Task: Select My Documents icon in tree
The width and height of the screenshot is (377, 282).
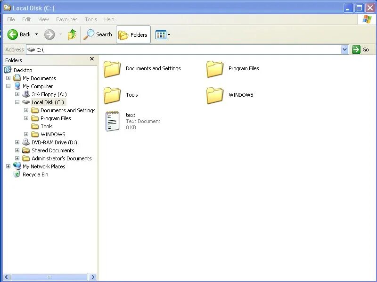Action: [17, 78]
